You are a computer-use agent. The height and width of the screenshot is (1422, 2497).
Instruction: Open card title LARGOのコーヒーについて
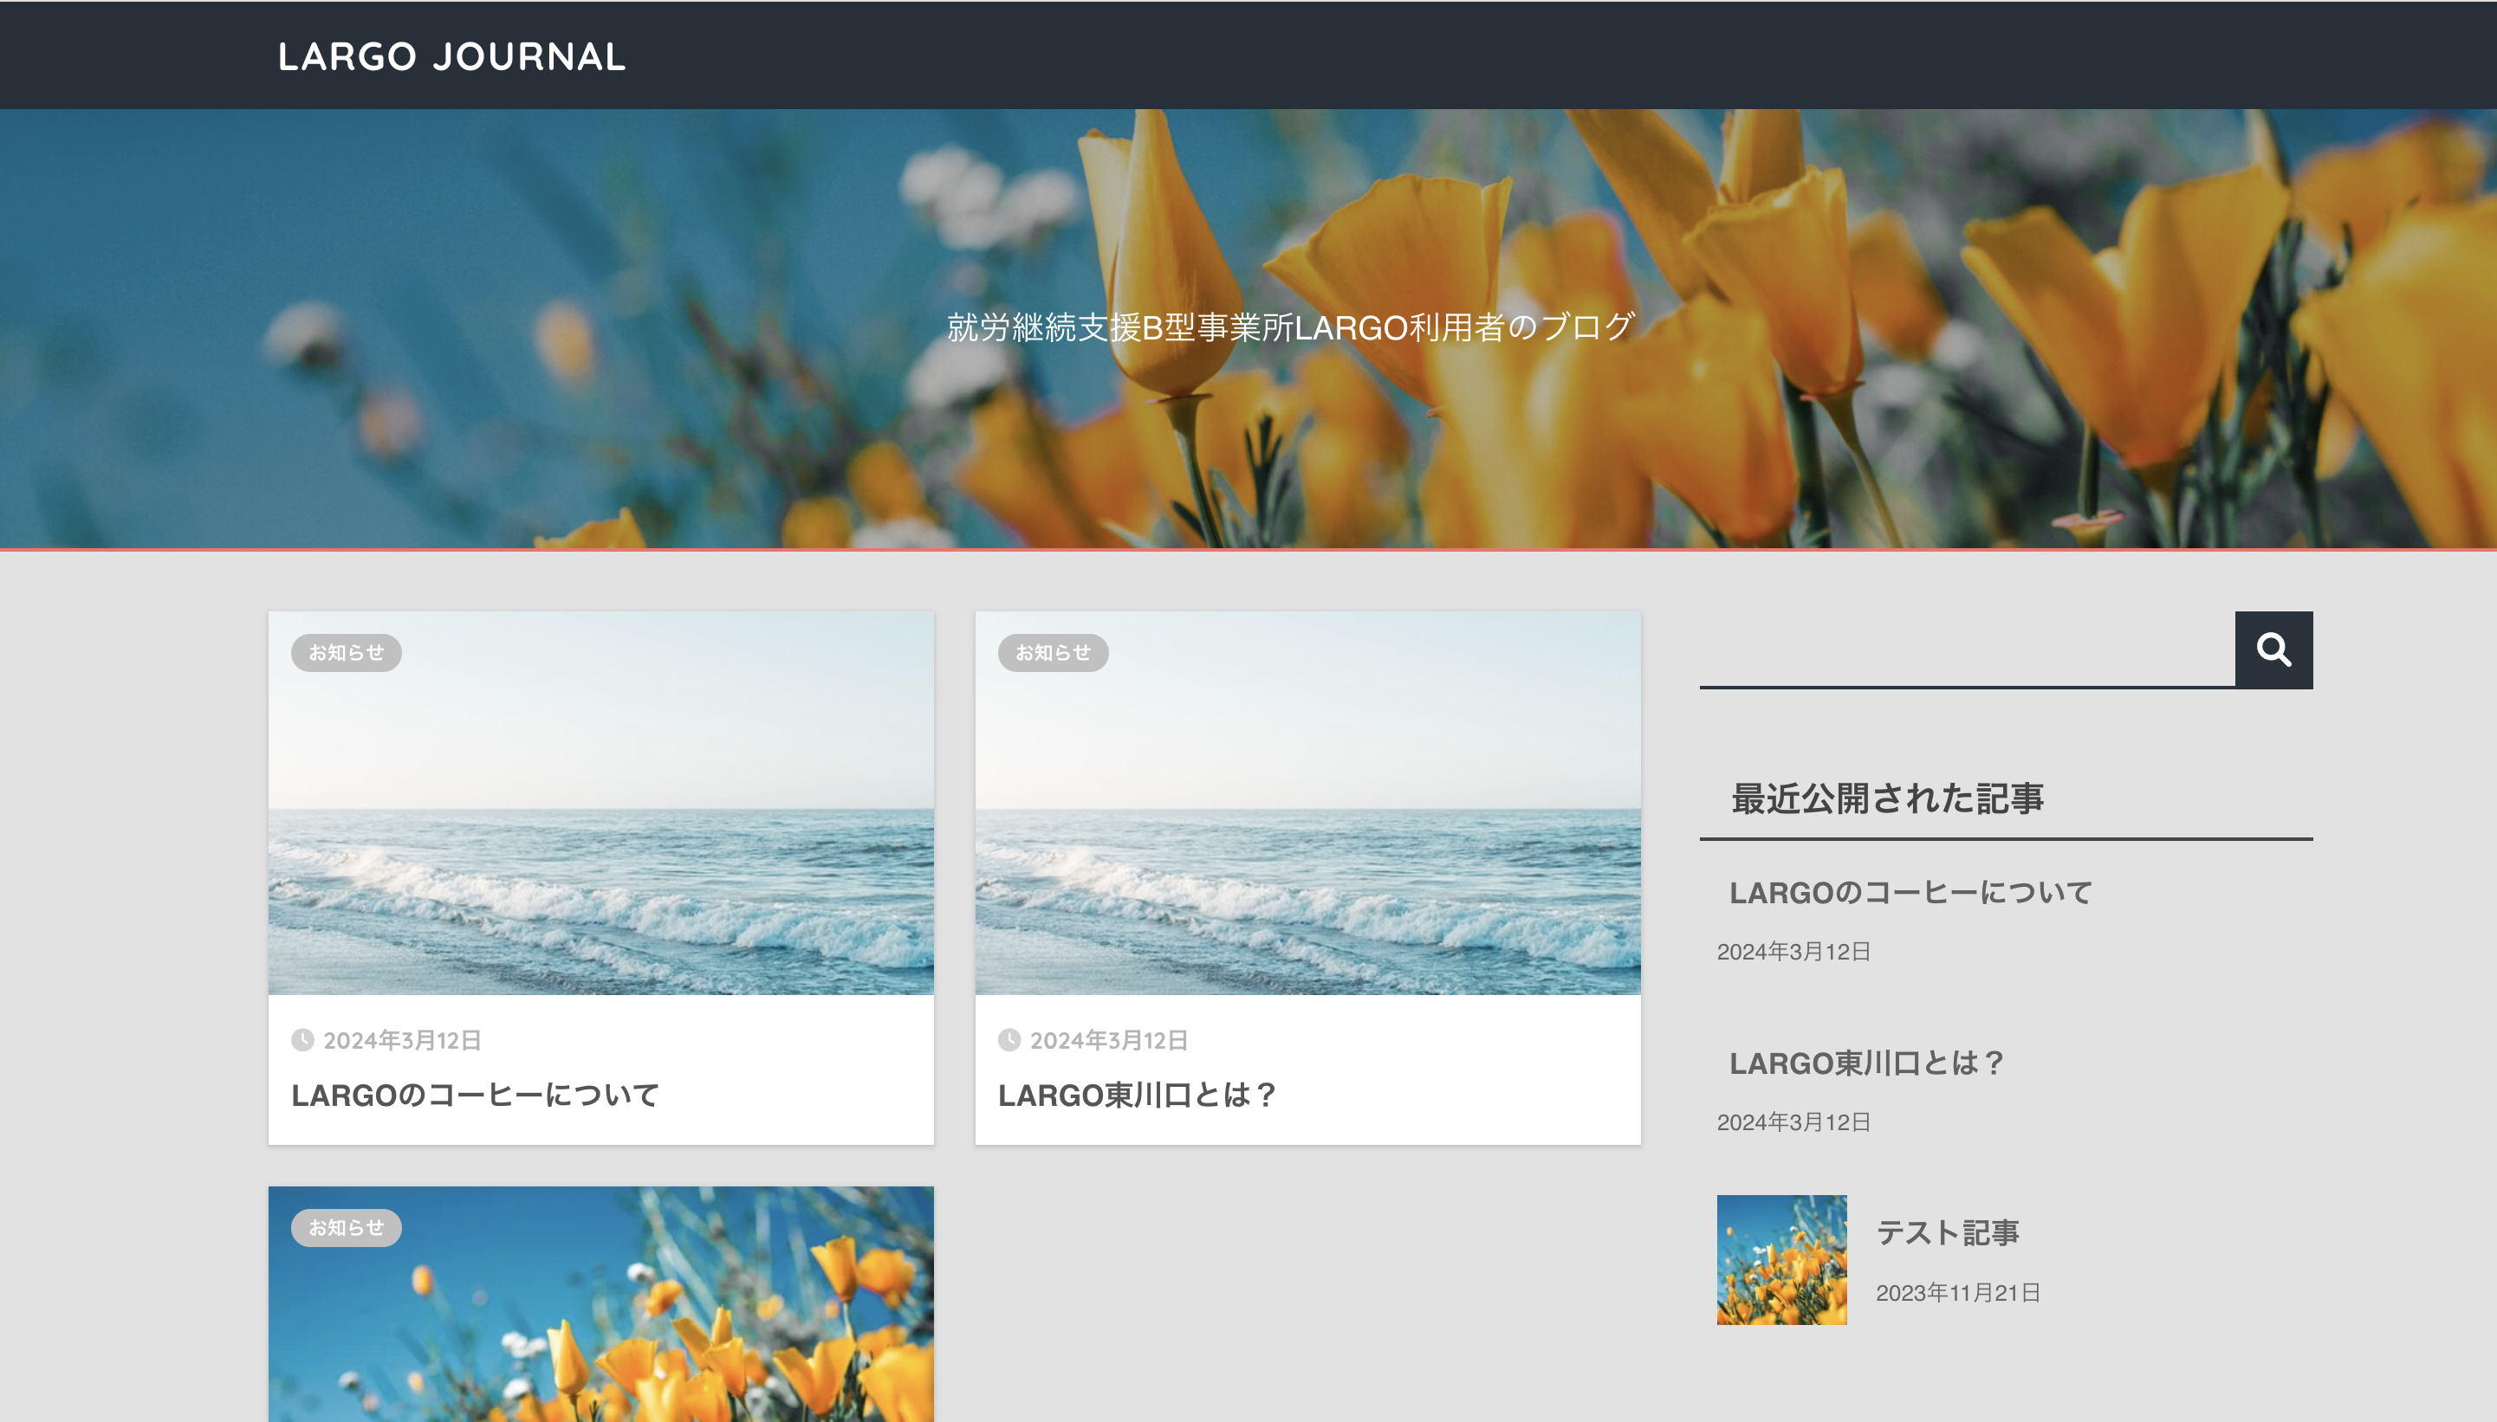click(x=475, y=1095)
